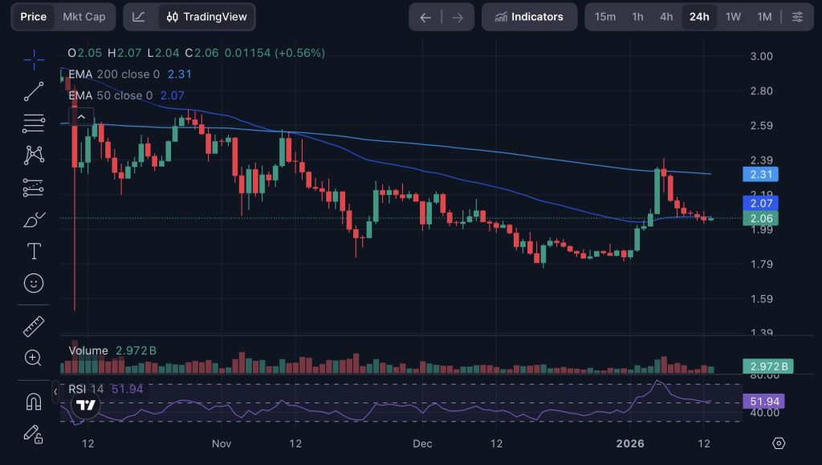
Task: Open the emoji annotation tool
Action: 33,283
